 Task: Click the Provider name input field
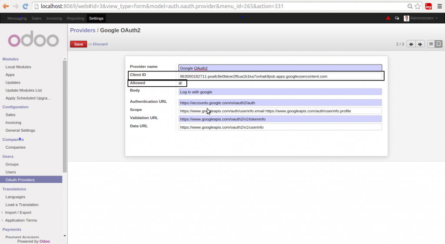(x=280, y=68)
